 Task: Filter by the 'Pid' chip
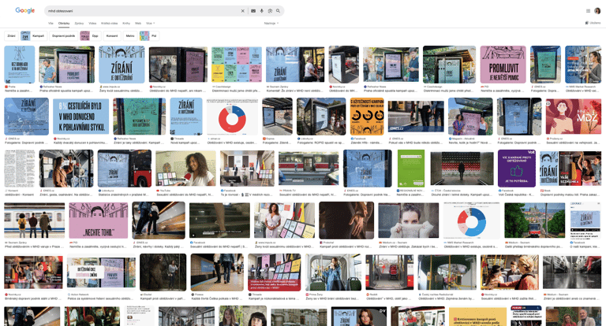pos(150,36)
